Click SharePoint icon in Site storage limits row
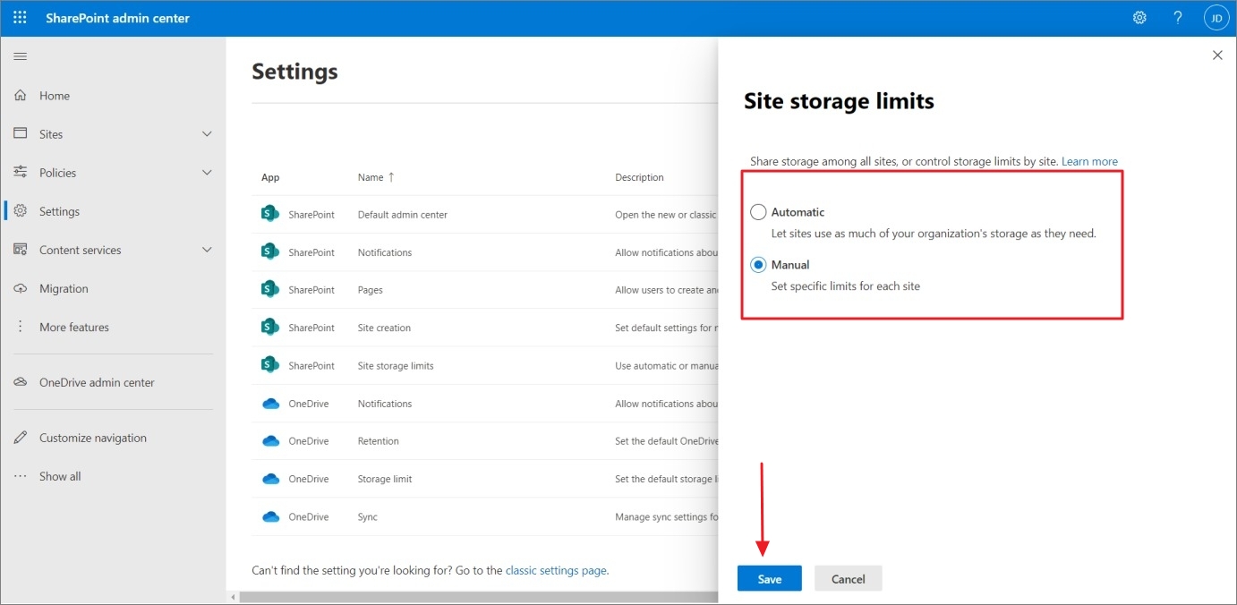Screen dimensions: 1237x605 [x=269, y=365]
